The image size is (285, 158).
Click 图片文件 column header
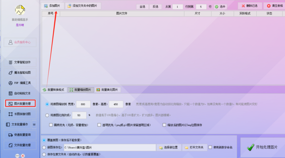pos(122,13)
